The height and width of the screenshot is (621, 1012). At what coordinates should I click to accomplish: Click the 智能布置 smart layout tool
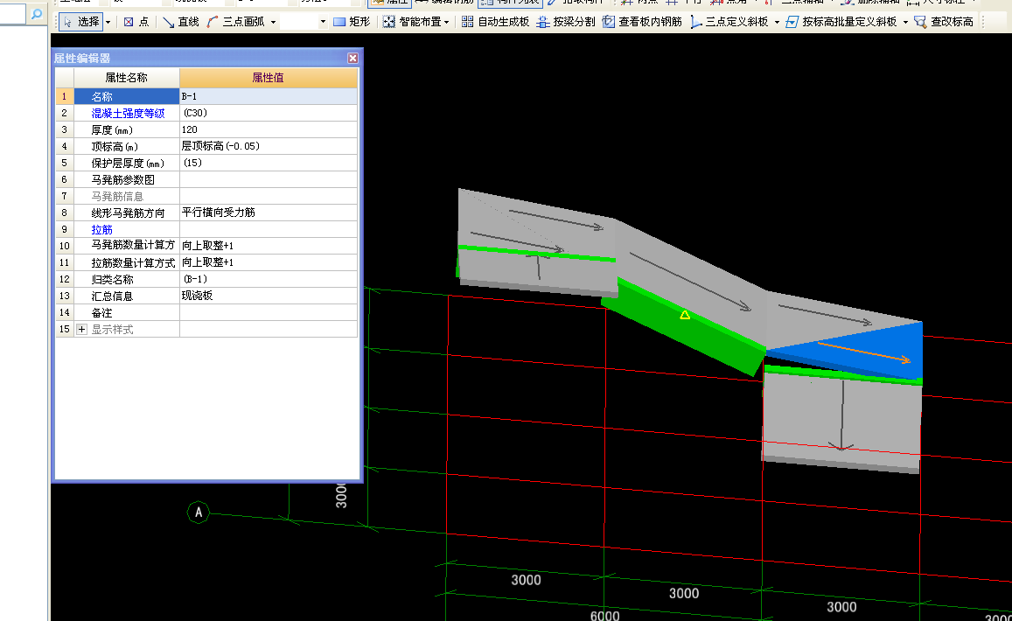[413, 22]
